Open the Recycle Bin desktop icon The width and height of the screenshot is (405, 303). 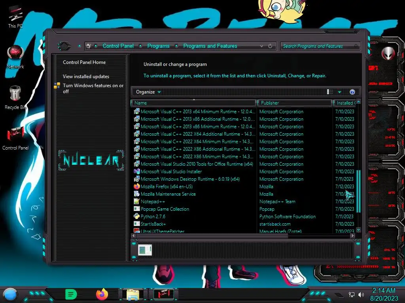(x=15, y=98)
